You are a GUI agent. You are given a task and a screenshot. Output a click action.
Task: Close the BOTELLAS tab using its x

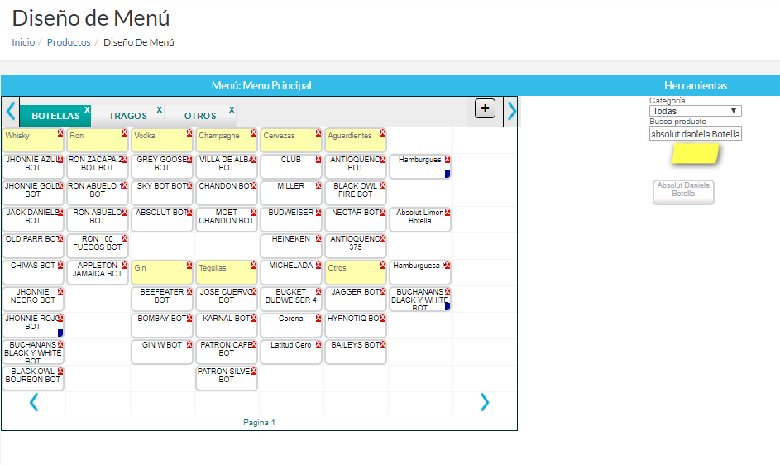coord(87,109)
